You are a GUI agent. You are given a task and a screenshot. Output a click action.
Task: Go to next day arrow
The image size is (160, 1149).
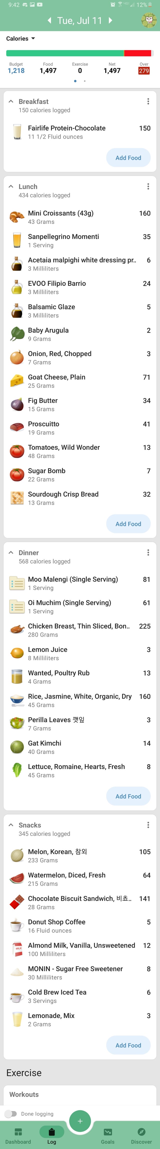[x=110, y=21]
